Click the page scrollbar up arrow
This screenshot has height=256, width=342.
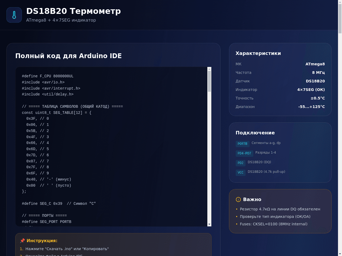(x=340, y=2)
